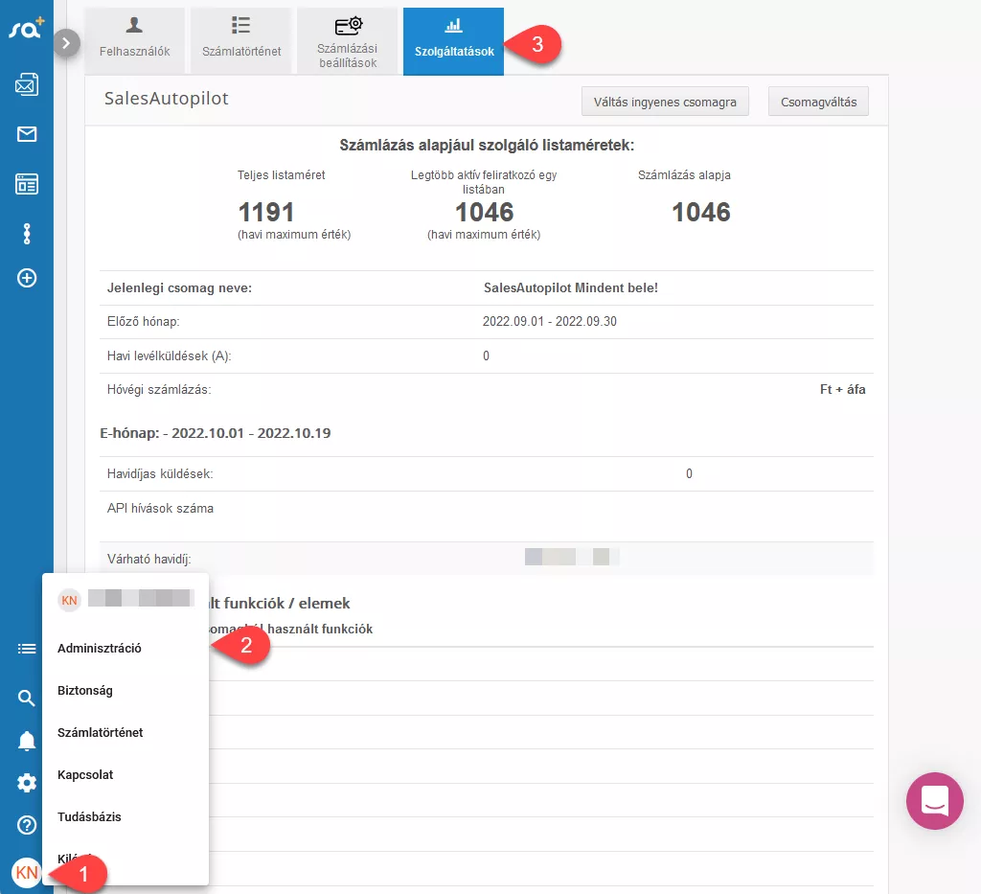Image resolution: width=981 pixels, height=894 pixels.
Task: Choose Tudásbázis in the user menu
Action: 89,816
